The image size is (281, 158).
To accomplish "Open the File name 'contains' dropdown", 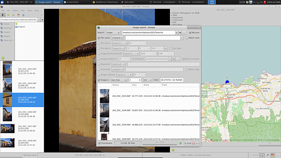I will (117, 38).
